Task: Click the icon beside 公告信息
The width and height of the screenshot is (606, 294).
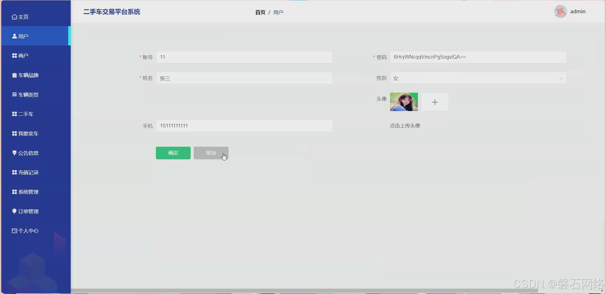Action: point(15,153)
